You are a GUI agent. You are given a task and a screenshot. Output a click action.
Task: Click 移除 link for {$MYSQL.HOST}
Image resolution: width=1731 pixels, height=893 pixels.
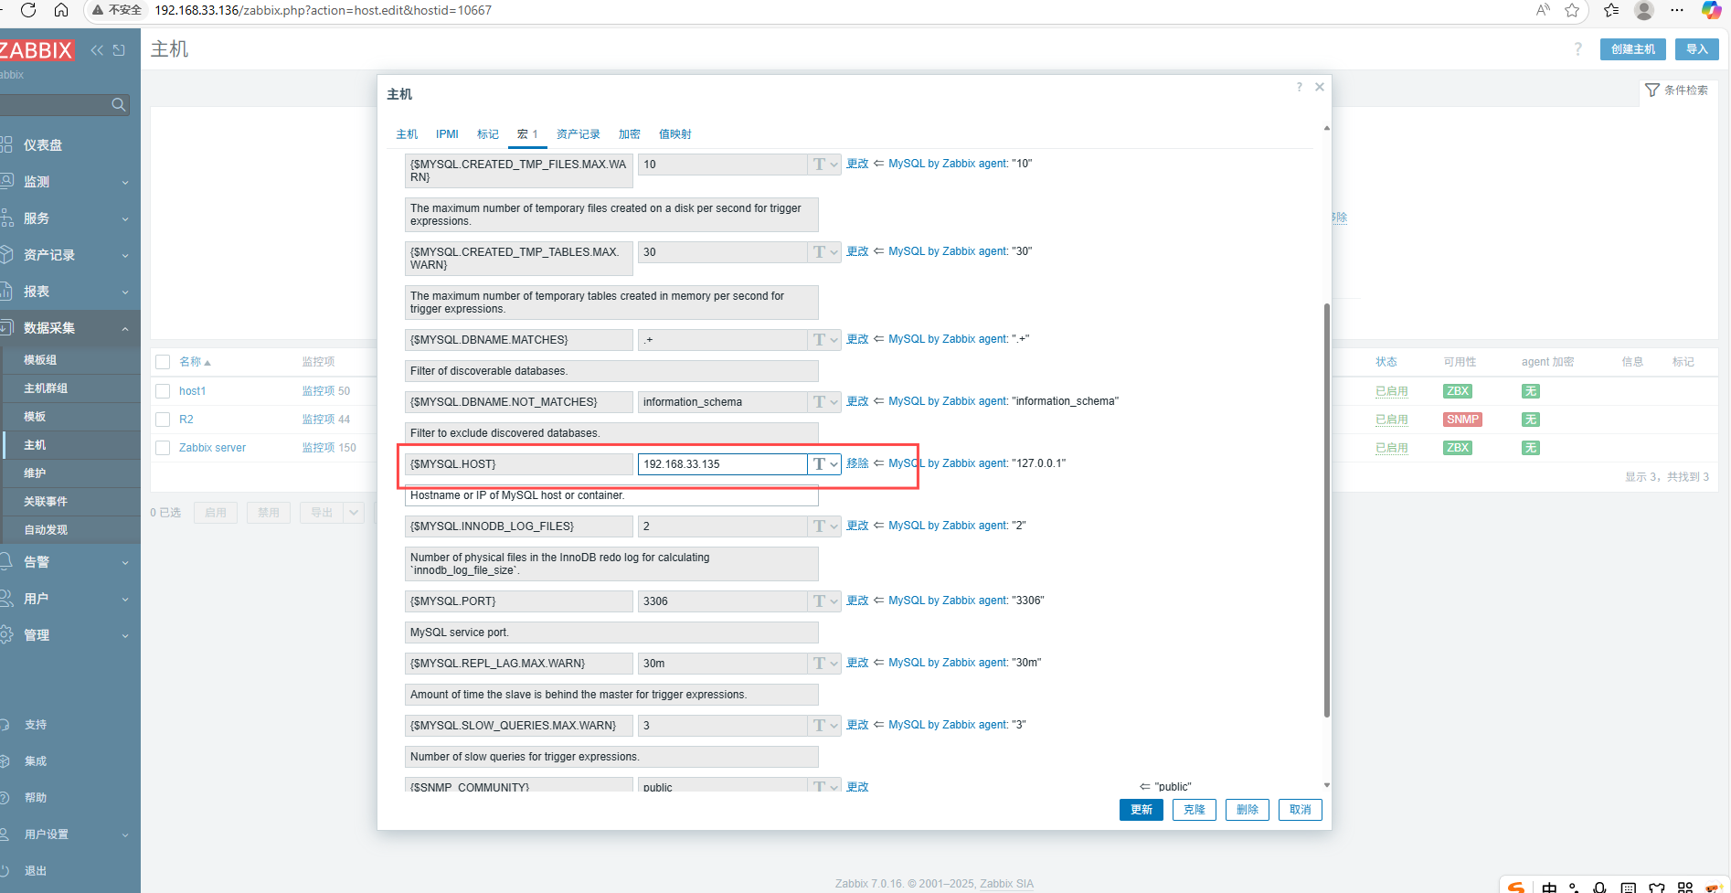[857, 463]
